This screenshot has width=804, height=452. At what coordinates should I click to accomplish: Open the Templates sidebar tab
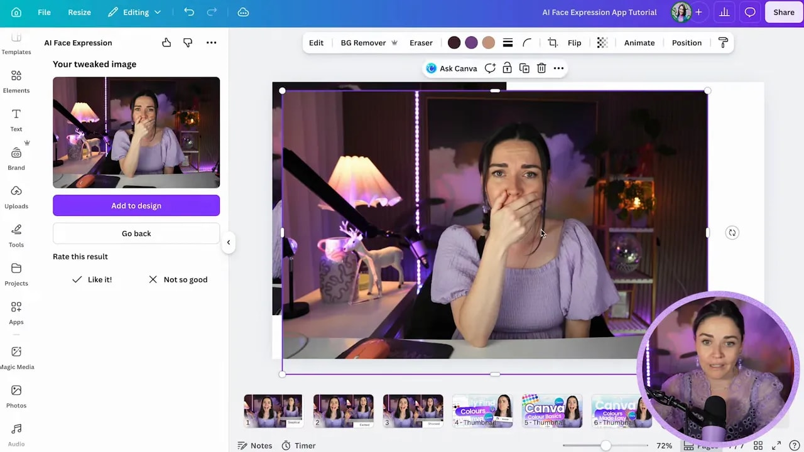pyautogui.click(x=16, y=45)
